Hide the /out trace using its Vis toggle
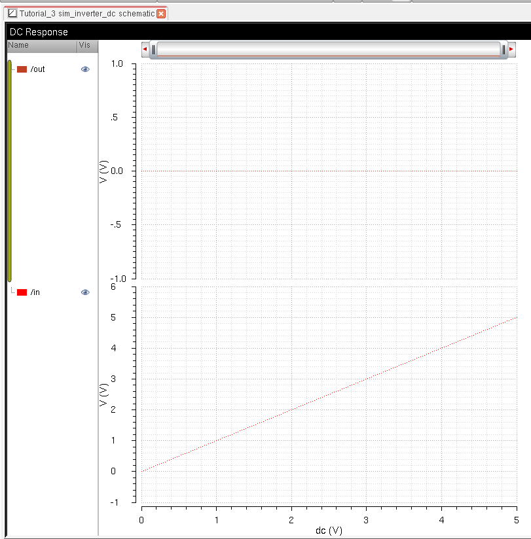The width and height of the screenshot is (531, 539). [x=85, y=69]
